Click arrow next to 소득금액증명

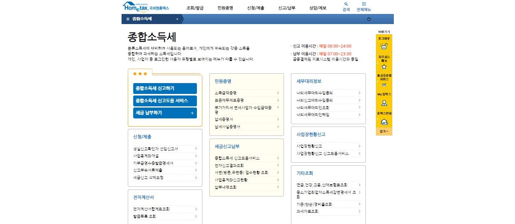pos(278,93)
